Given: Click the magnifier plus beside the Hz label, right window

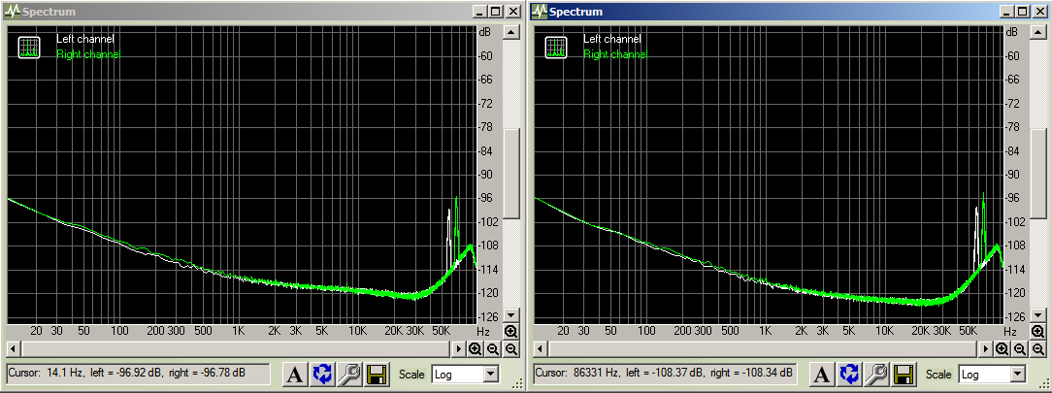Looking at the screenshot, I should point(1038,331).
